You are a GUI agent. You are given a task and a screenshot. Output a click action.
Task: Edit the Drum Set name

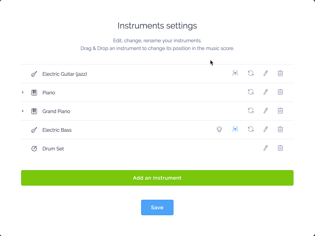[x=266, y=148]
